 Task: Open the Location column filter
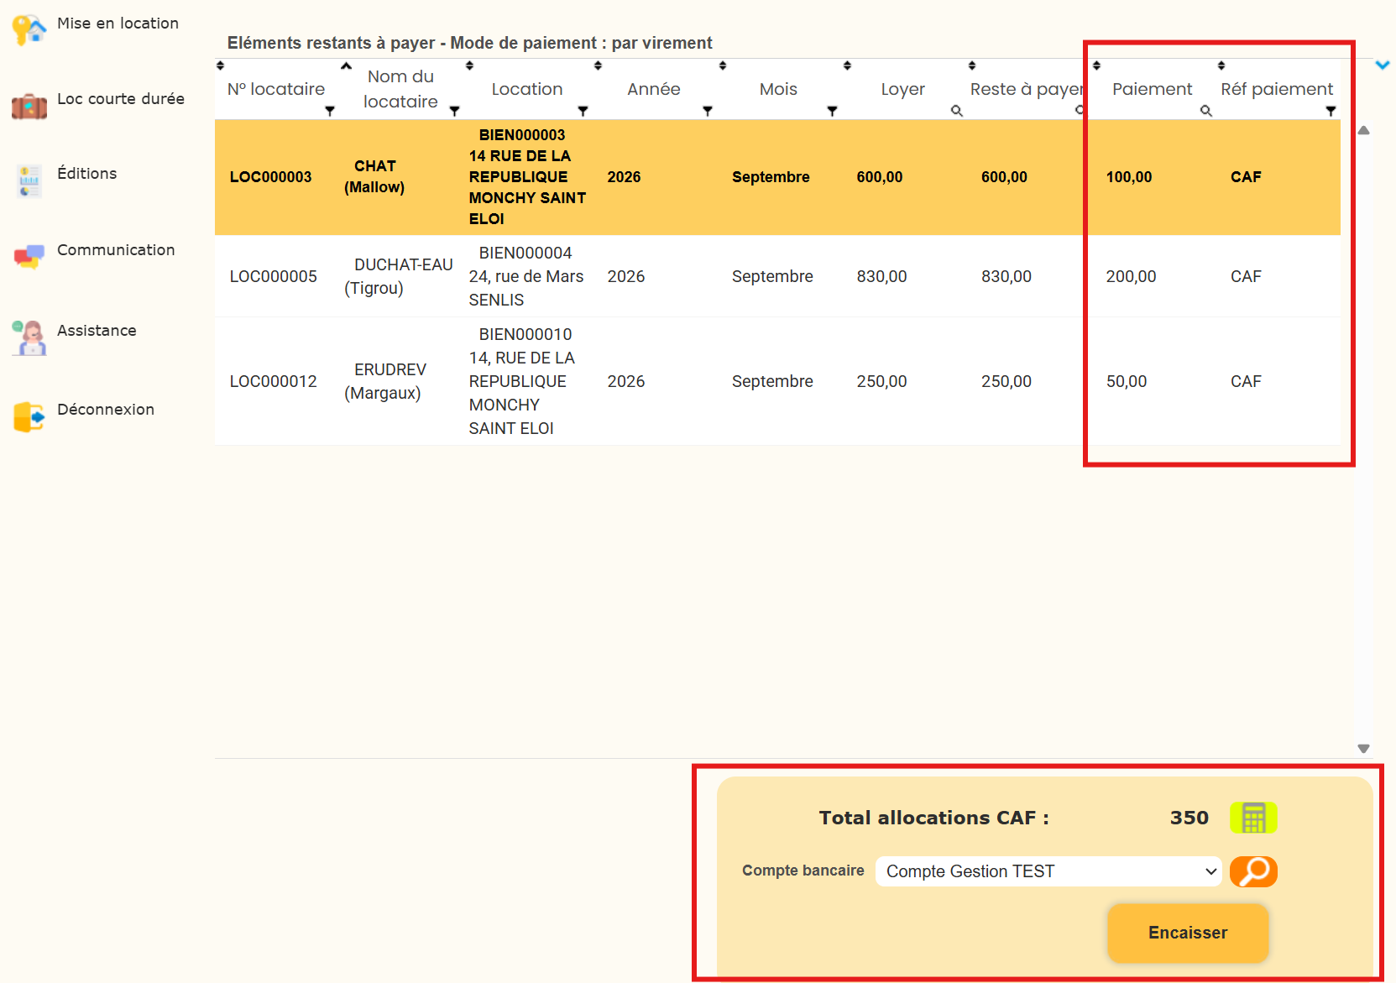[x=583, y=111]
